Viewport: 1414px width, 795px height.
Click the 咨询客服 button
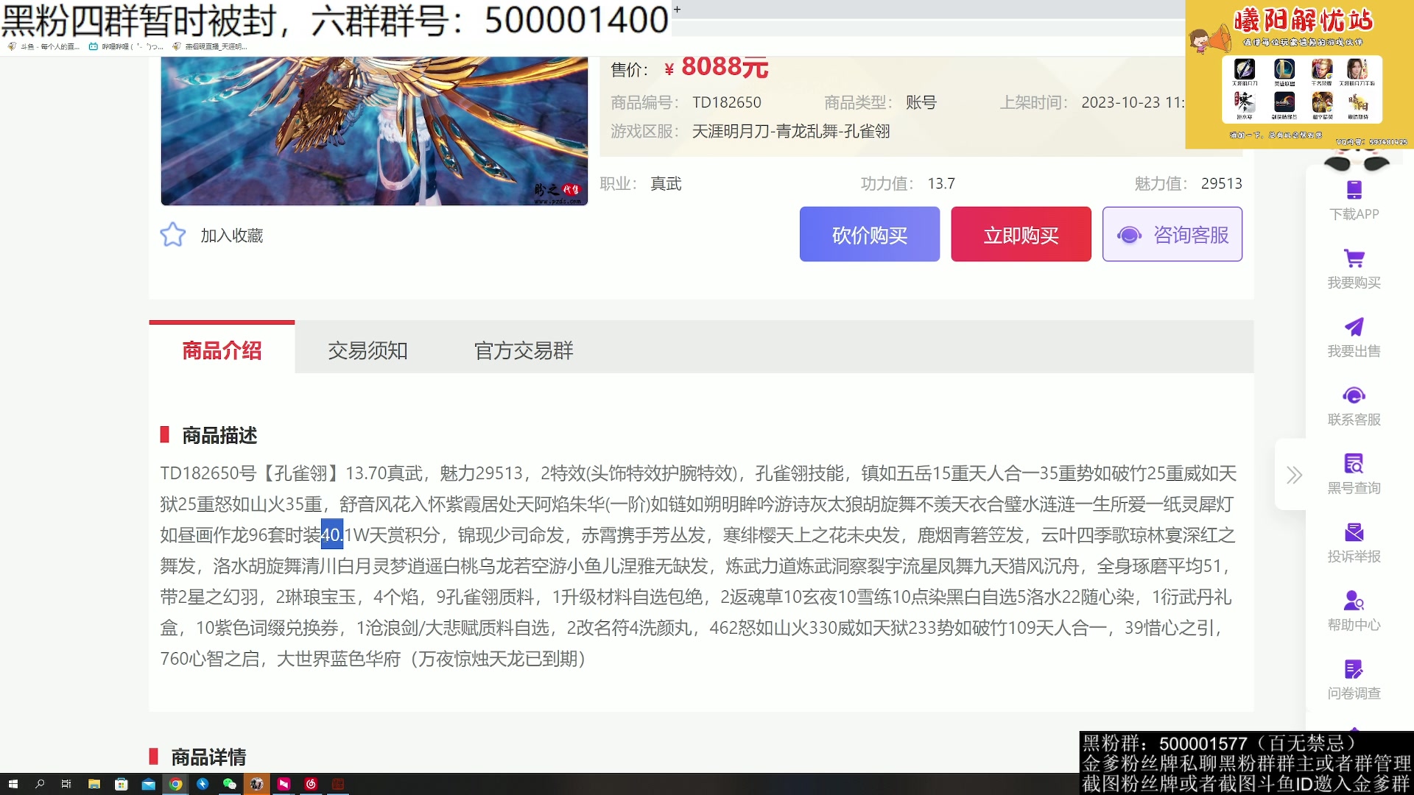click(1172, 235)
